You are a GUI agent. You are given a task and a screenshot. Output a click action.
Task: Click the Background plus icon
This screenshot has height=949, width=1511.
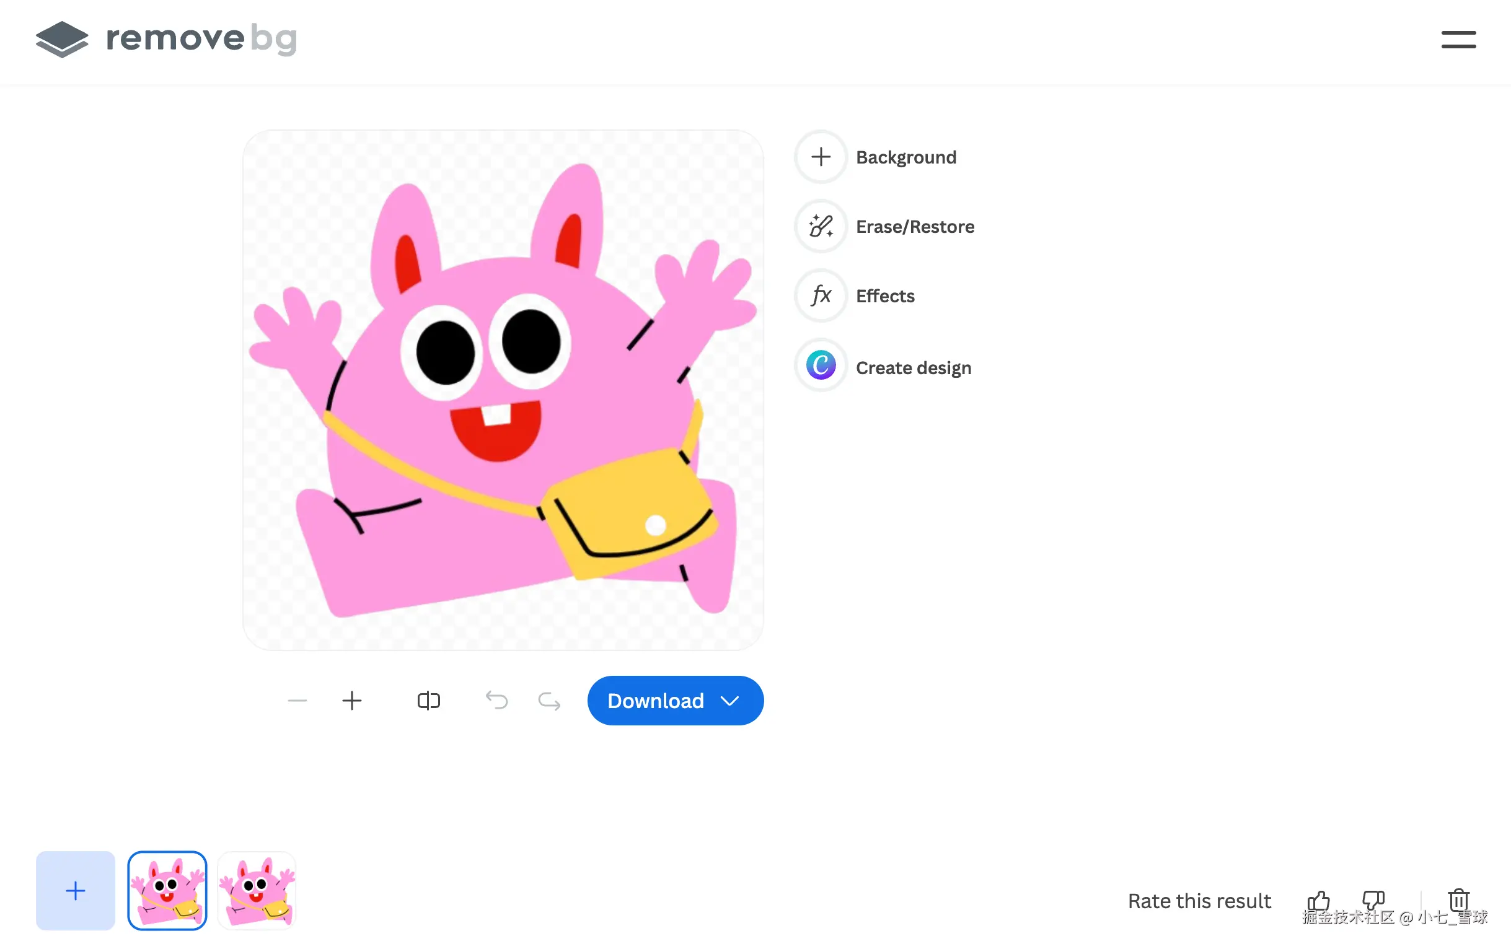[x=821, y=157]
